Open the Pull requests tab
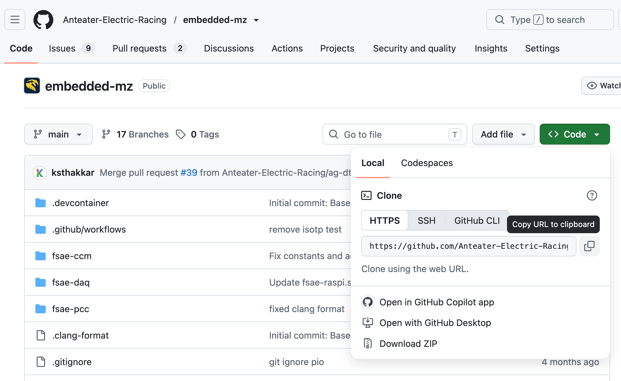The width and height of the screenshot is (621, 381). click(149, 48)
